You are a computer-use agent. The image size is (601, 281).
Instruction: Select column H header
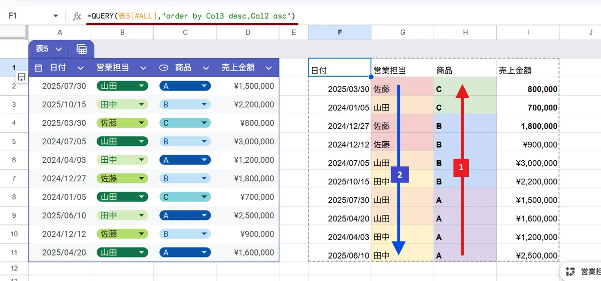tap(465, 33)
